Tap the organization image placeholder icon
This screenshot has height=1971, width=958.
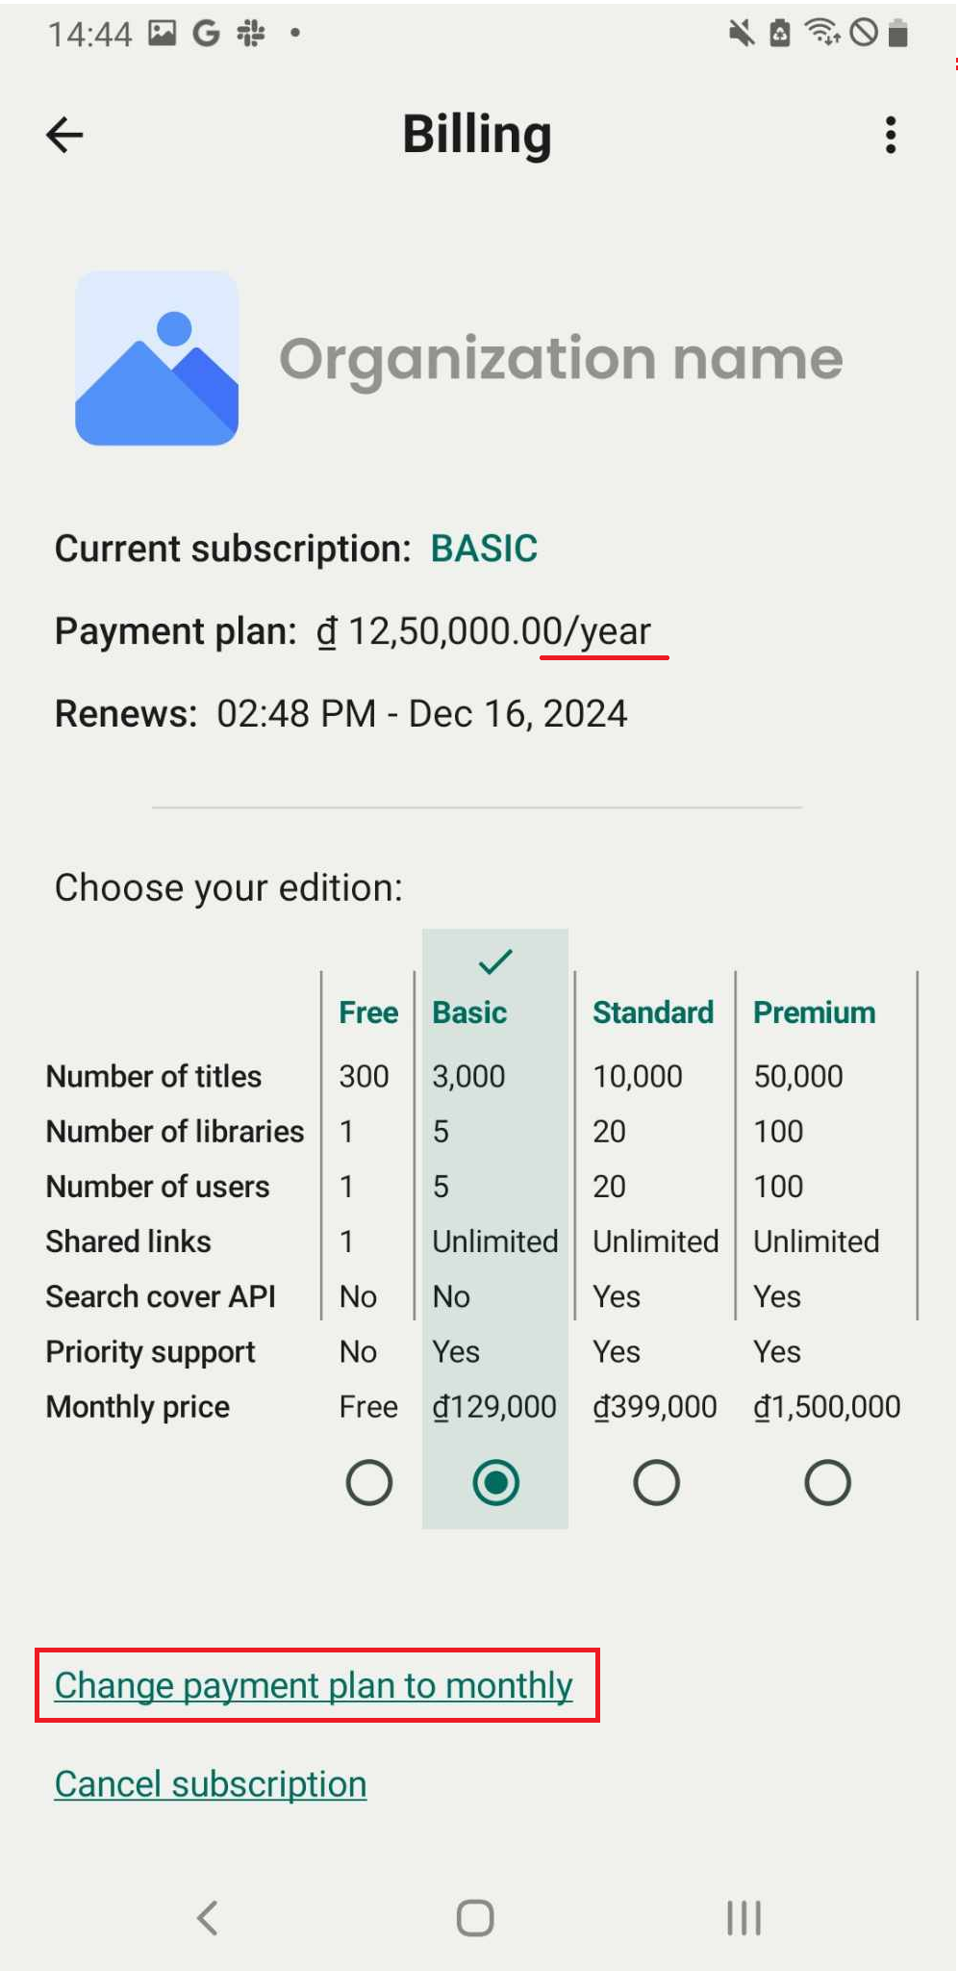157,358
